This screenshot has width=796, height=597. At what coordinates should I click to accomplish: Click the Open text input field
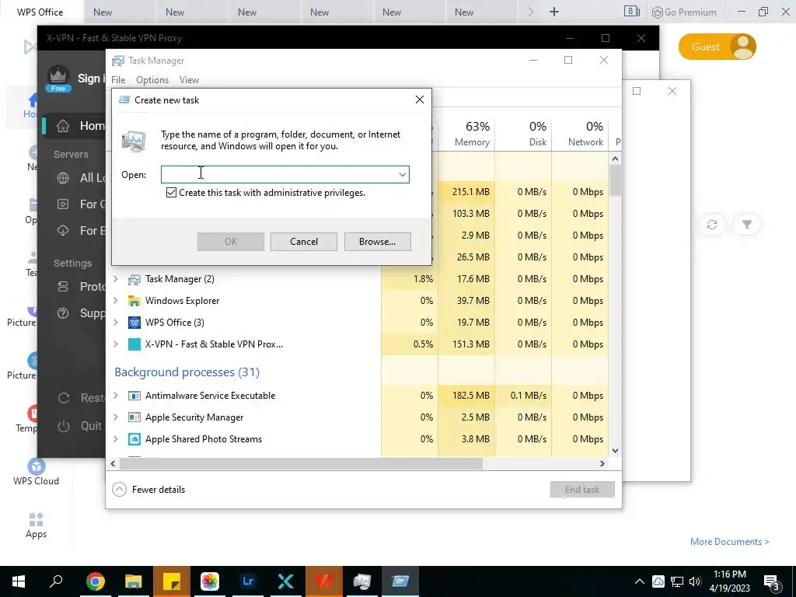click(x=285, y=175)
